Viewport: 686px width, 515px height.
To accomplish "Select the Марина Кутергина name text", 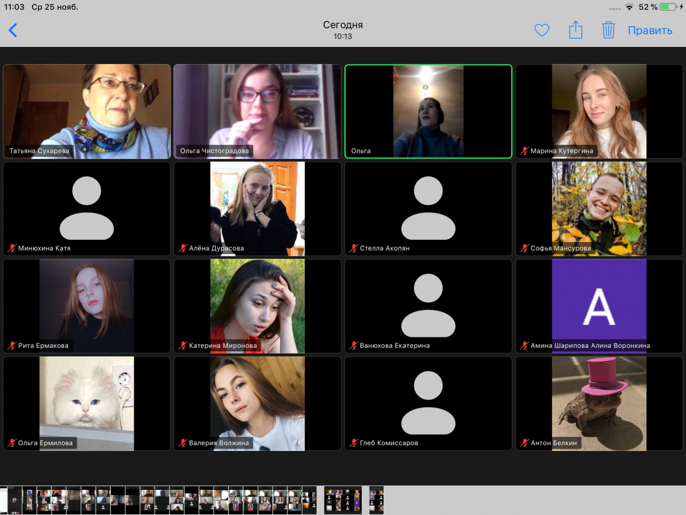I will (x=562, y=151).
